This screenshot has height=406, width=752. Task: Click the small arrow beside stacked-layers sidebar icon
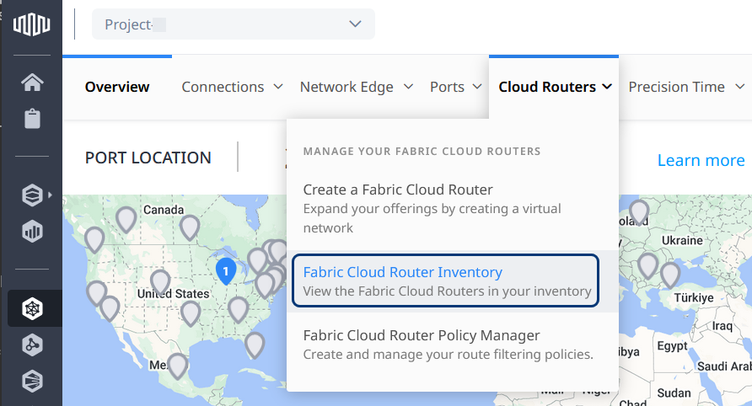click(50, 195)
